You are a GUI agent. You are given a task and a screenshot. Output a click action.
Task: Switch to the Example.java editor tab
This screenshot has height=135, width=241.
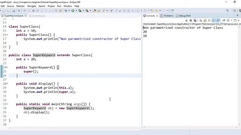37,16
